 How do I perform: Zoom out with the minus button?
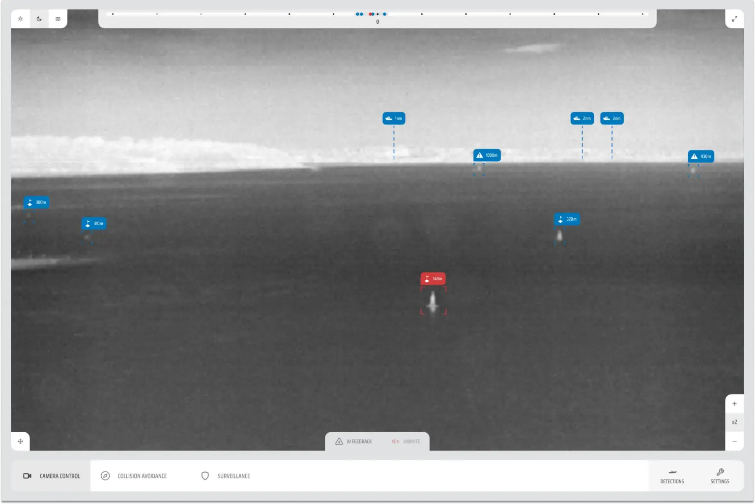[734, 441]
